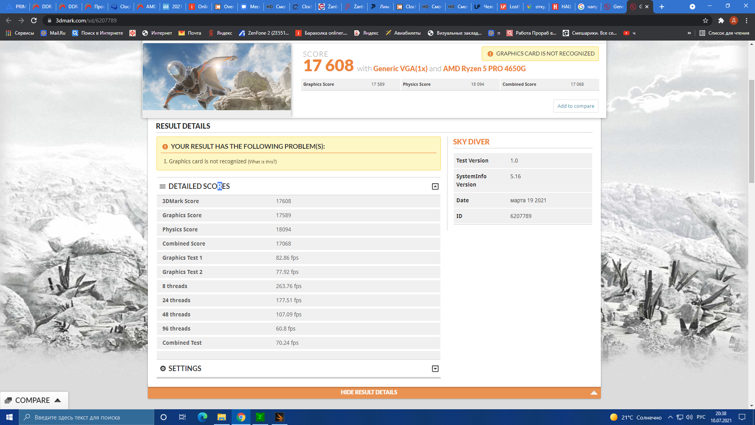Viewport: 755px width, 425px height.
Task: Click the Windows taskbar search box
Action: (87, 417)
